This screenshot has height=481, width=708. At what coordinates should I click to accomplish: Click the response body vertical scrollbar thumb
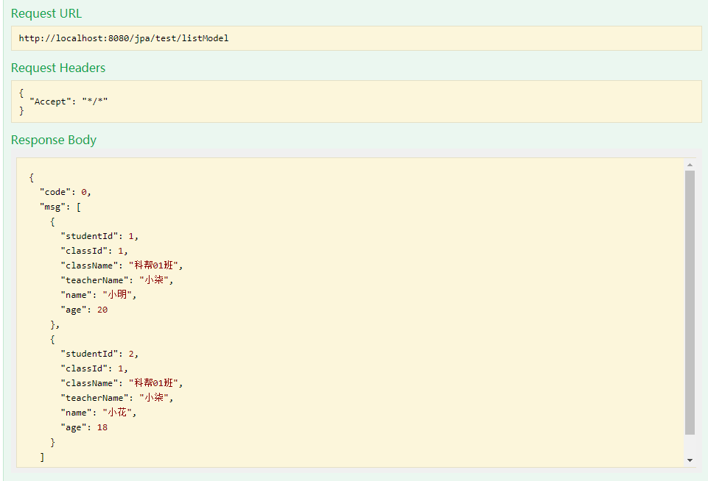[x=690, y=302]
